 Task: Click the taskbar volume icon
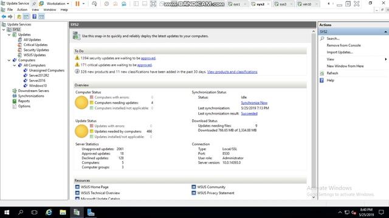(x=354, y=213)
